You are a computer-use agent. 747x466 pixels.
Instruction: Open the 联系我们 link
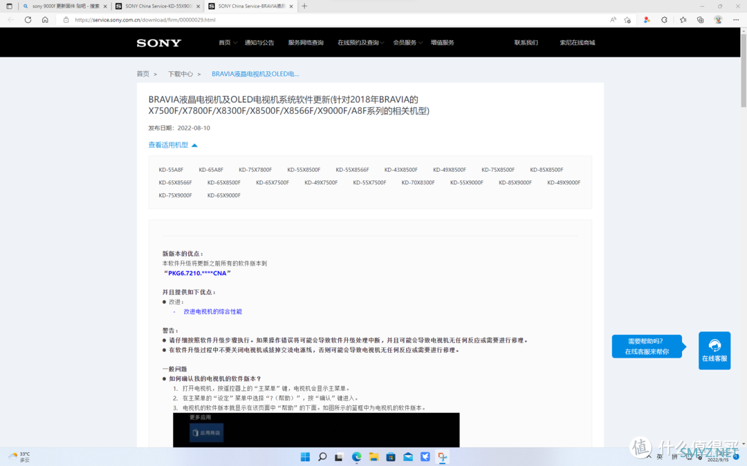[526, 43]
